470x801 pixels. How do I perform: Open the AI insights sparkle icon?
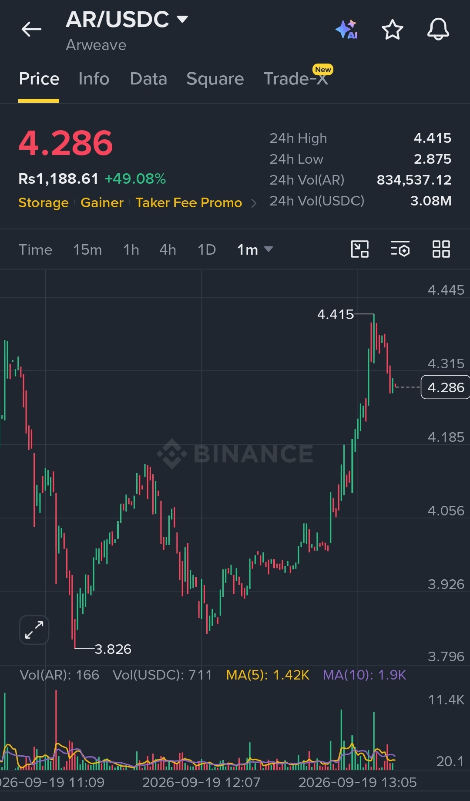pos(347,30)
